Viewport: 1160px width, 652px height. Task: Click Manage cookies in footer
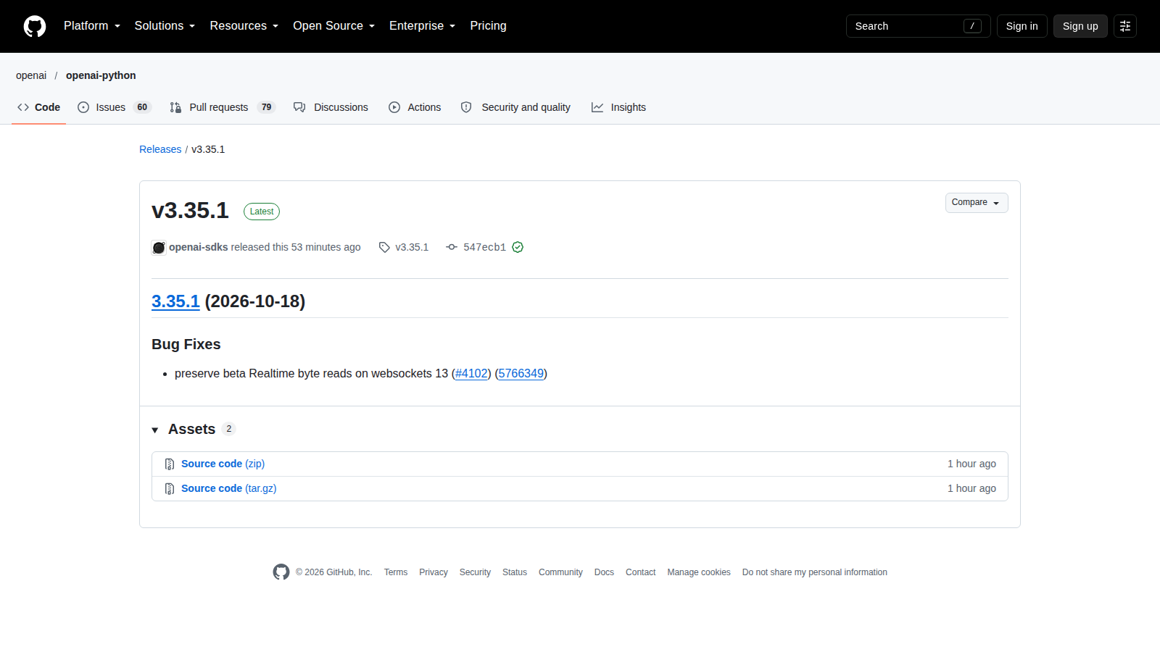pos(699,572)
